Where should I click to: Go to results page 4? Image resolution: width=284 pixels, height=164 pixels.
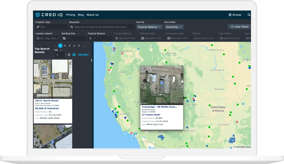coord(74,46)
